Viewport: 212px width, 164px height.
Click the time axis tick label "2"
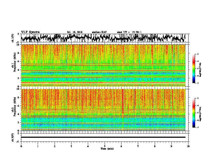55,146
